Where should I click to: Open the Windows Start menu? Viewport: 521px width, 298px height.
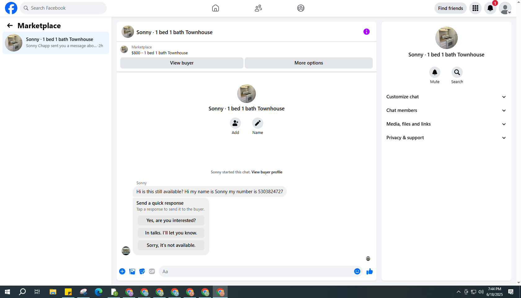7,292
